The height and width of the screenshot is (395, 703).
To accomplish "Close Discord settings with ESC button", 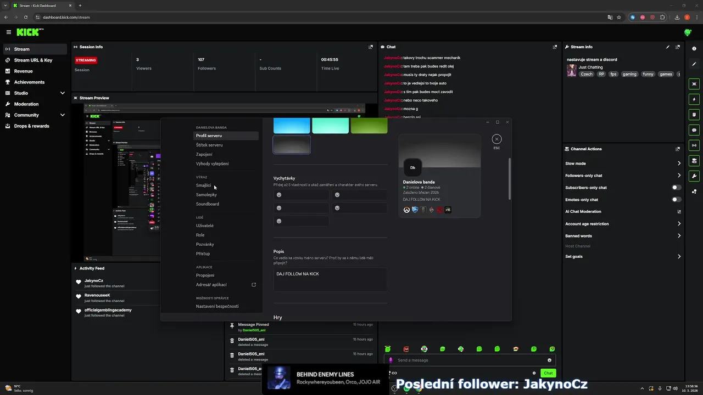I will point(496,139).
